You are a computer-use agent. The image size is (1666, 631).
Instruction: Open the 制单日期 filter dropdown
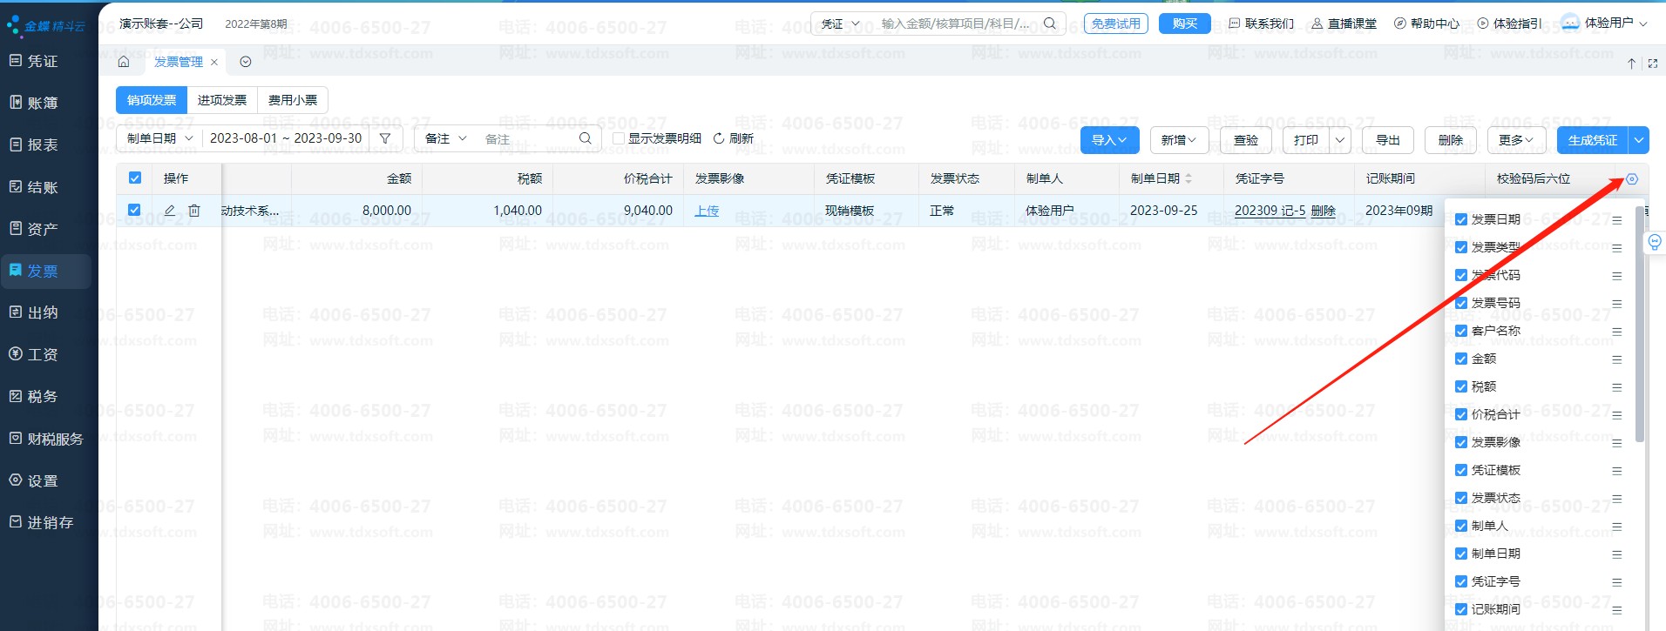(159, 138)
